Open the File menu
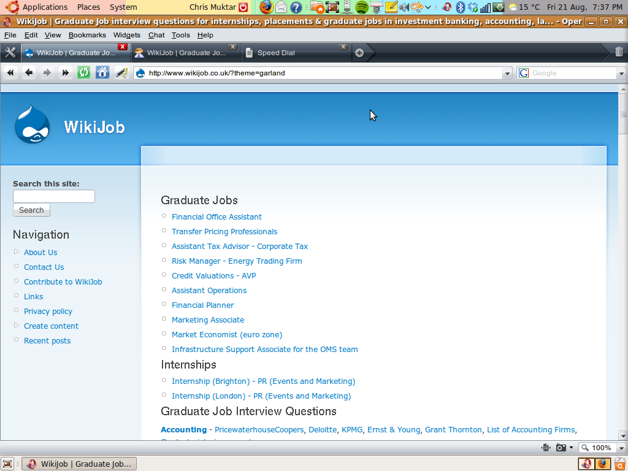The height and width of the screenshot is (471, 628). [10, 35]
